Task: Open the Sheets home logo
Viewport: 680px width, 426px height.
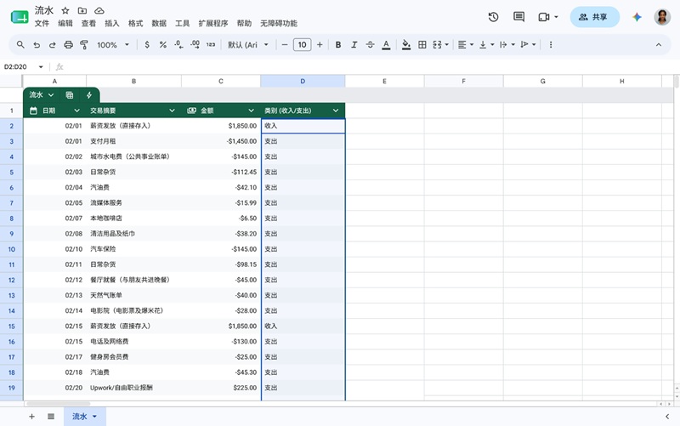Action: (20, 17)
